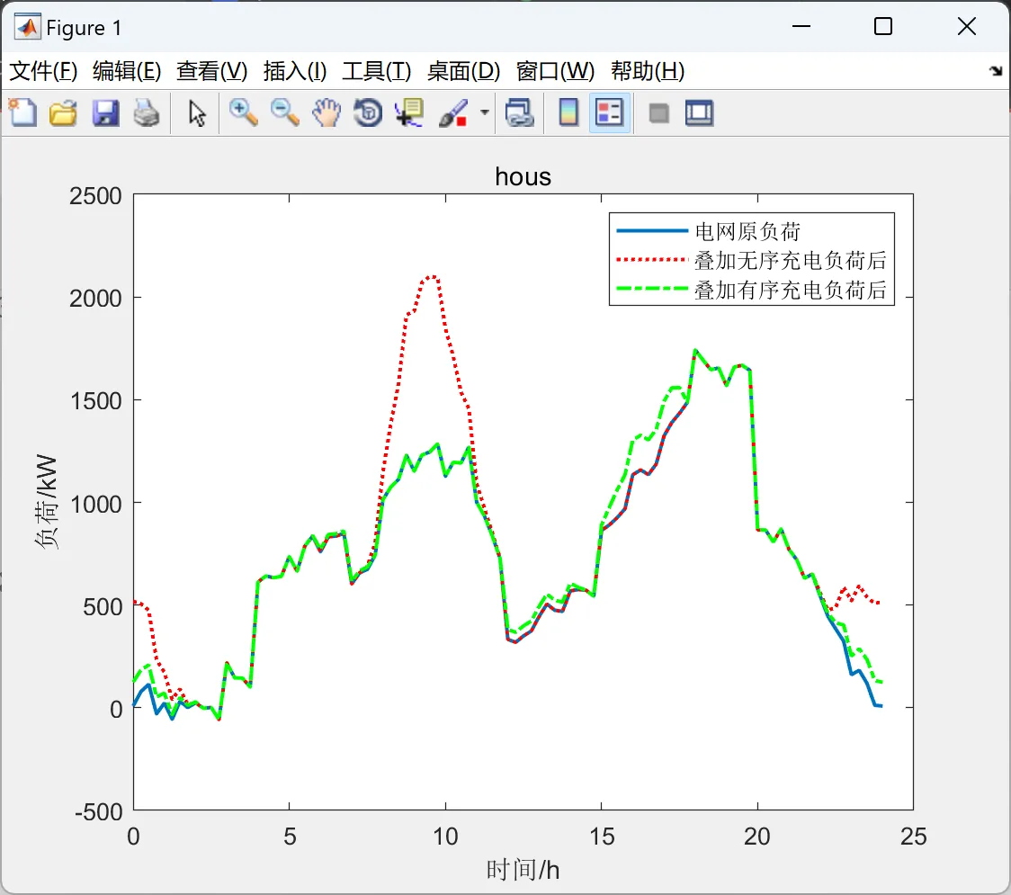
Task: Select the Data Cursor tool
Action: tap(409, 112)
